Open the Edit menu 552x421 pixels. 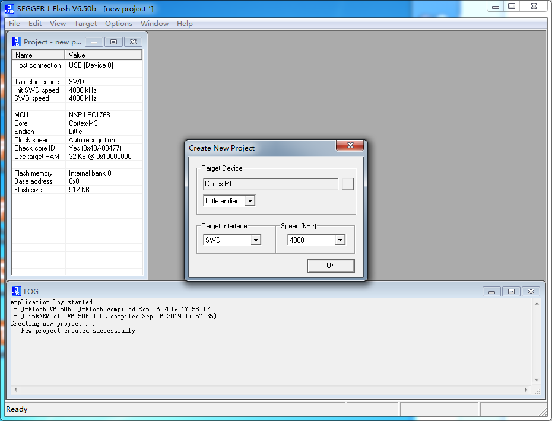35,24
